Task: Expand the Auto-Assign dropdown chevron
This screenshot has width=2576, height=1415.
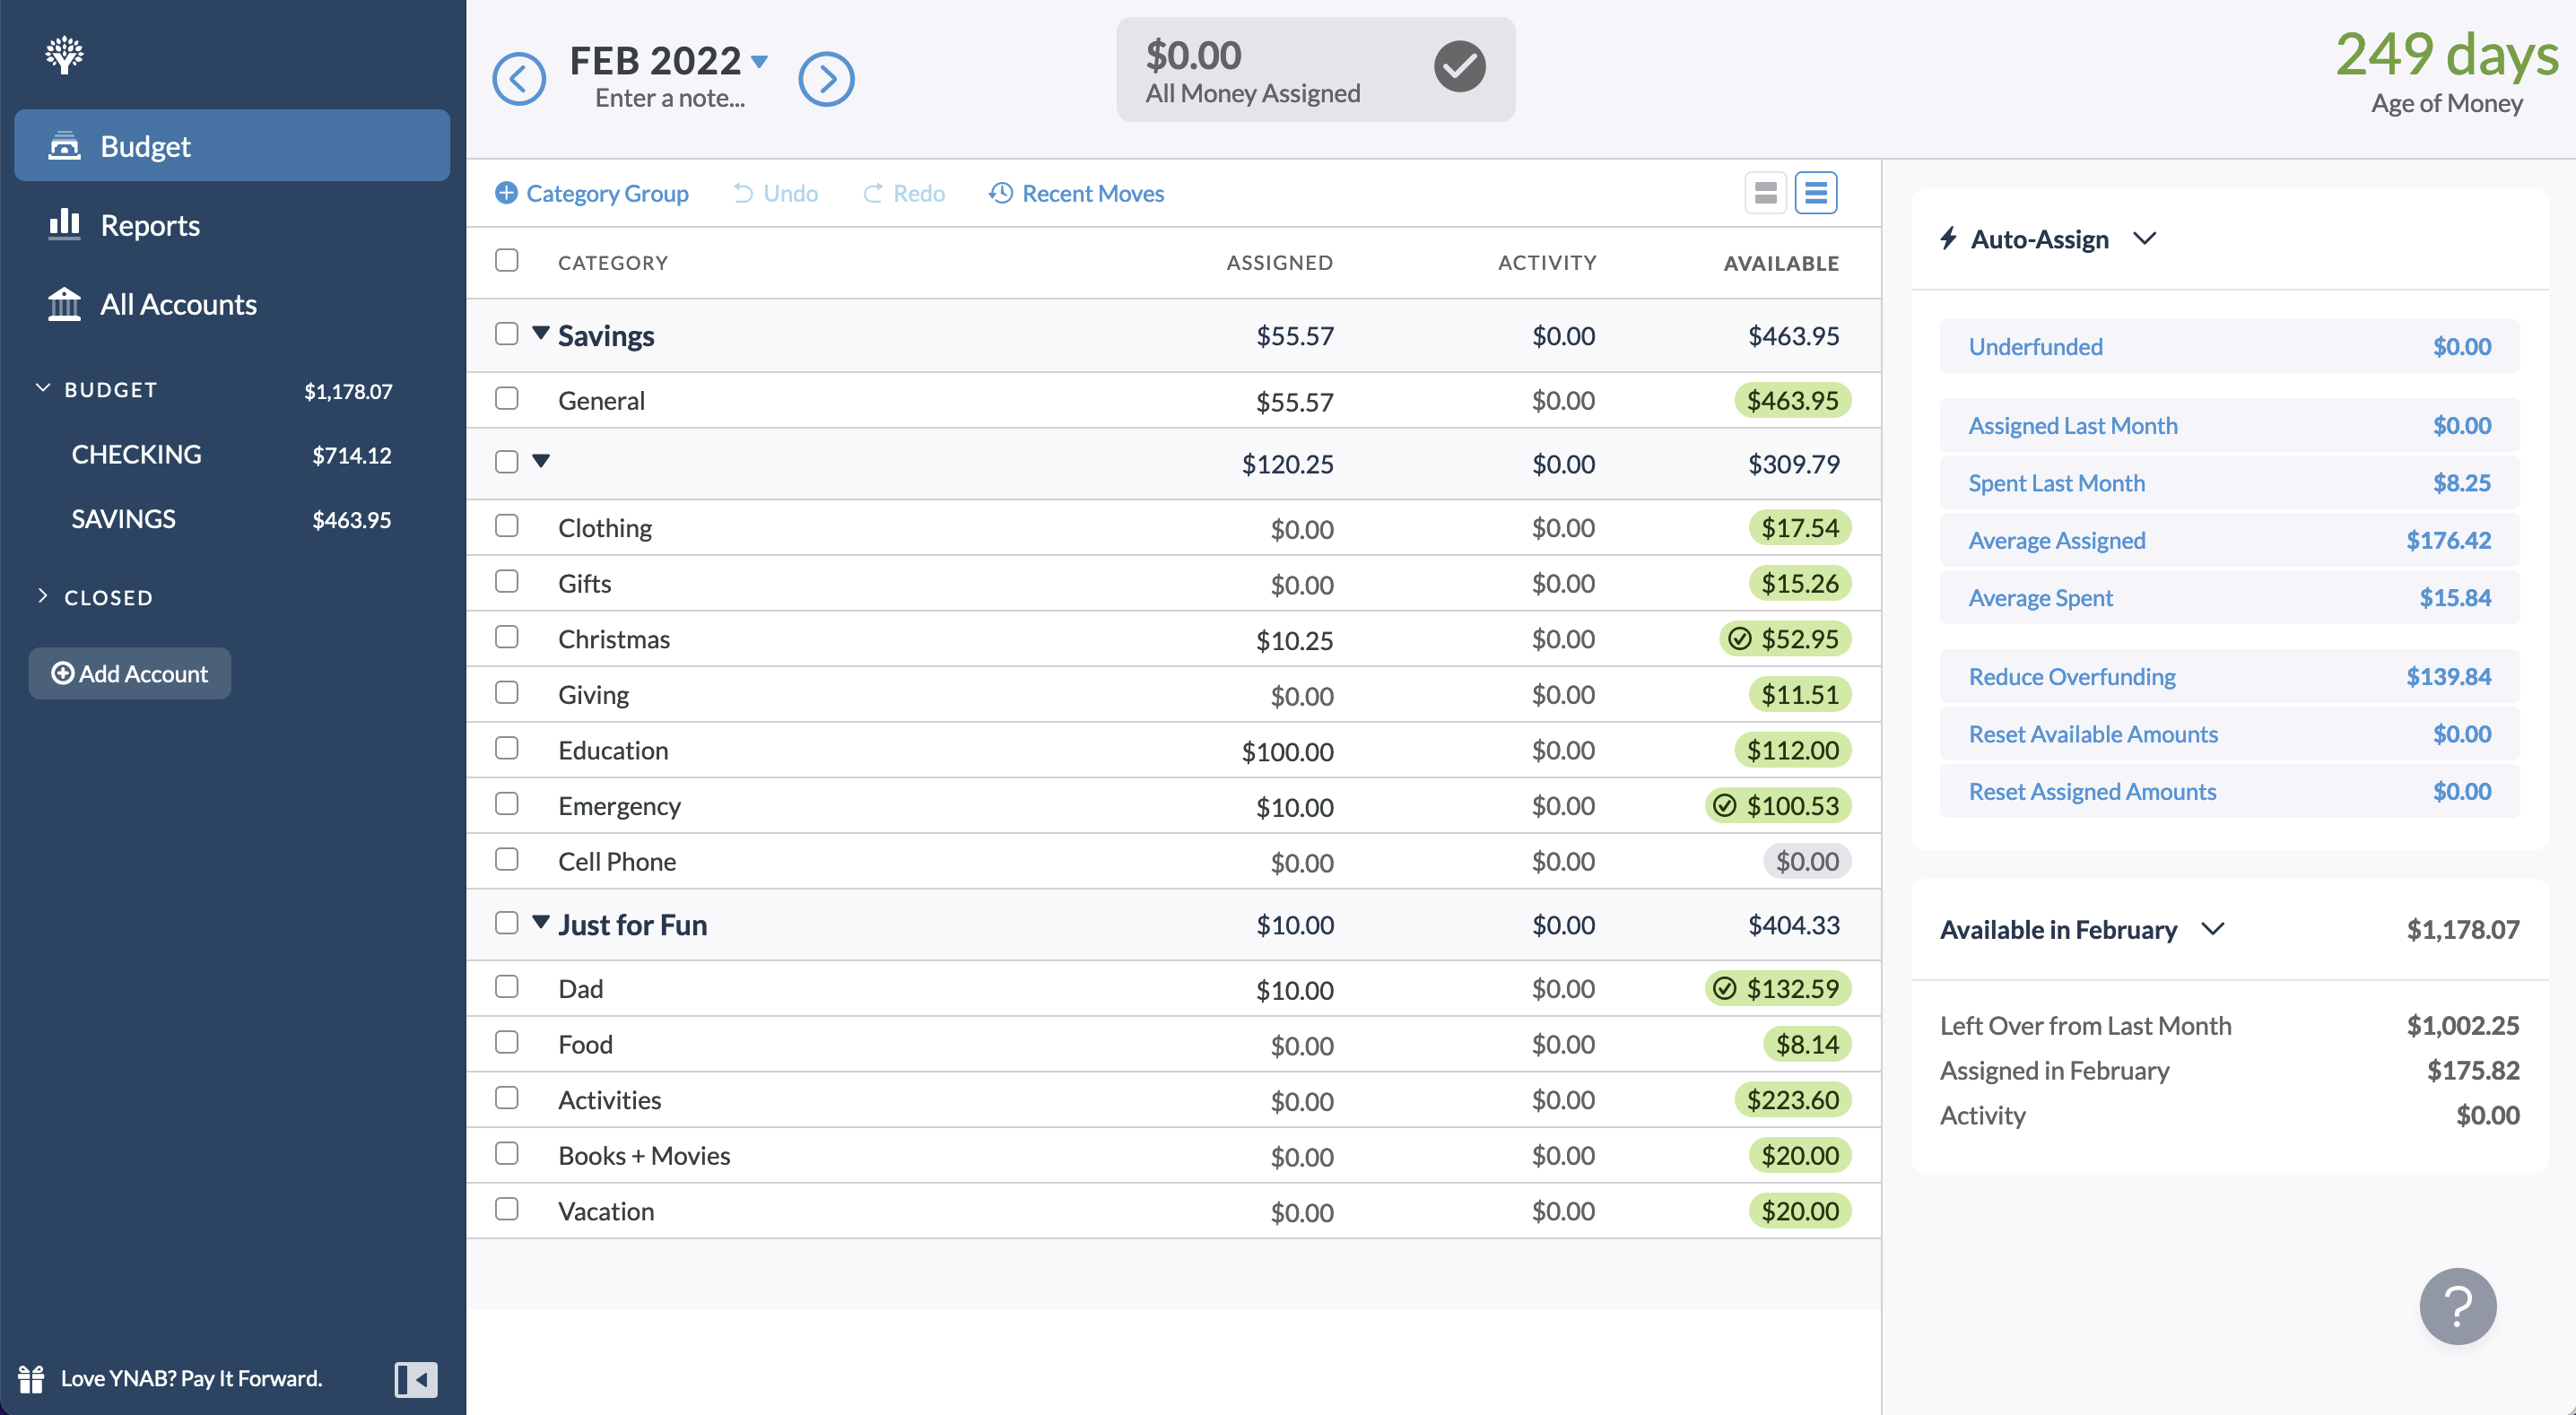Action: pyautogui.click(x=2149, y=239)
